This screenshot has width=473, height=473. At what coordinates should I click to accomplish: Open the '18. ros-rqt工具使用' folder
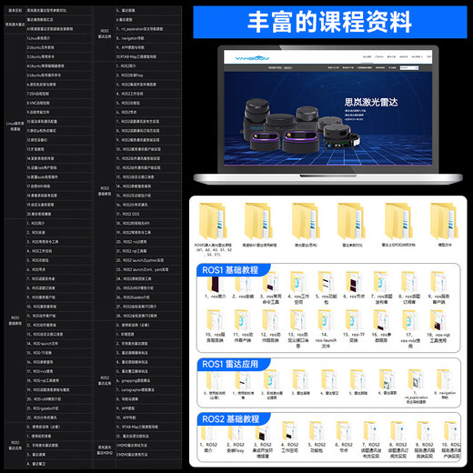click(x=438, y=326)
